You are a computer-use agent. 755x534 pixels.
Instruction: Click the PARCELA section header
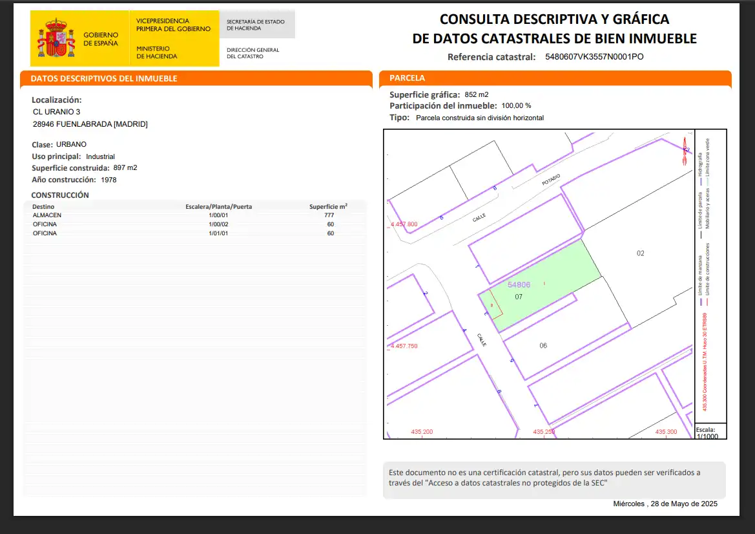tap(408, 78)
